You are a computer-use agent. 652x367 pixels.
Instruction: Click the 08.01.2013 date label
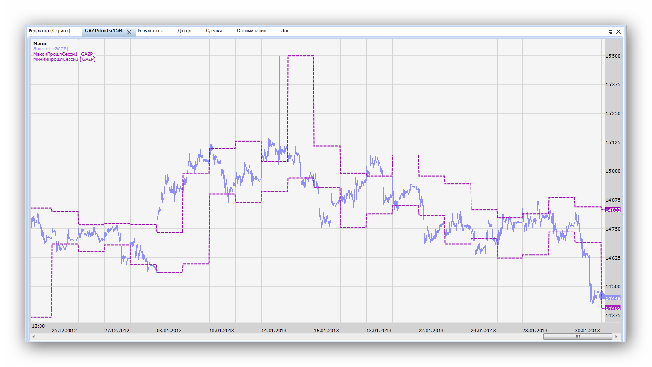coord(169,330)
